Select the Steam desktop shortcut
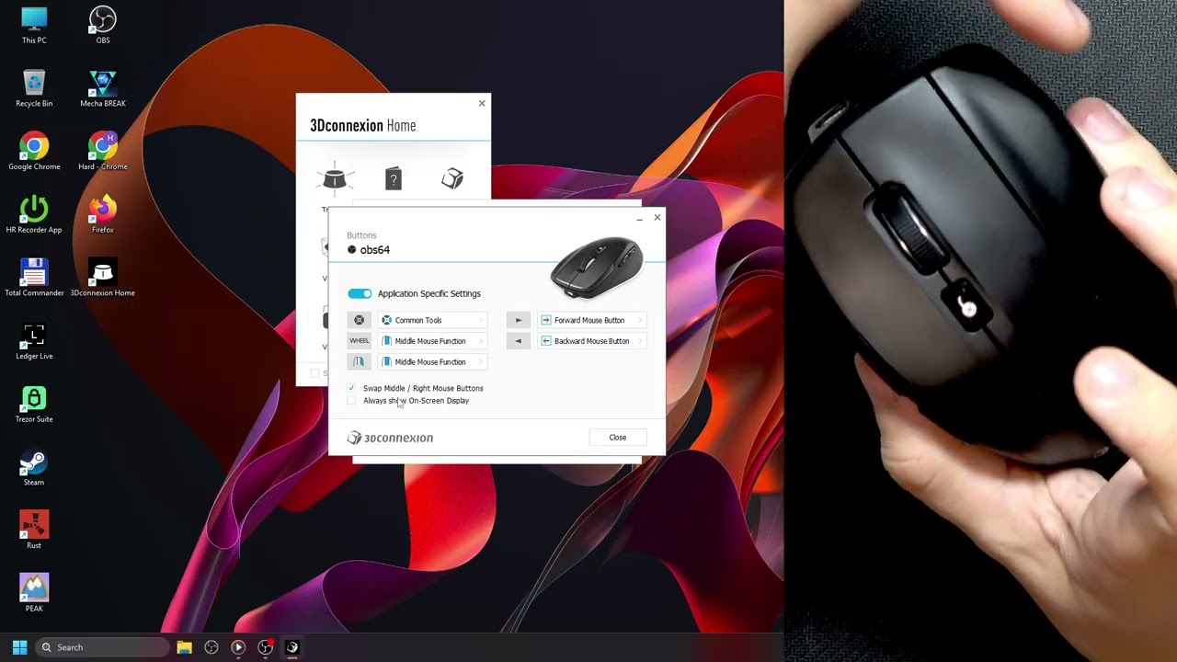The width and height of the screenshot is (1177, 662). click(x=34, y=468)
